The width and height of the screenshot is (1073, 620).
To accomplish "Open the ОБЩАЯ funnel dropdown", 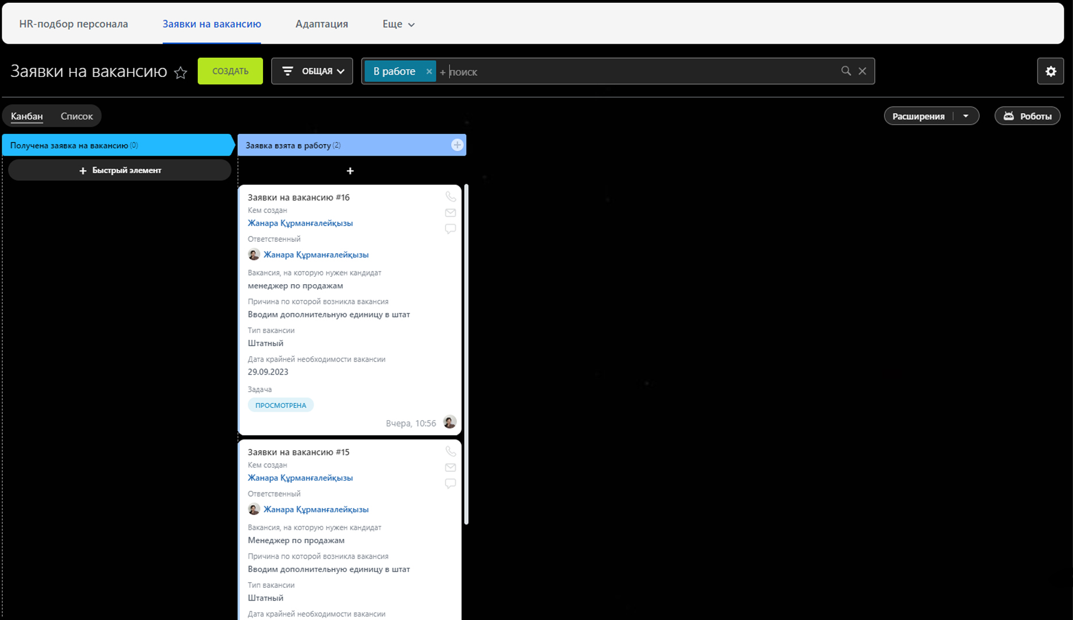I will (312, 71).
